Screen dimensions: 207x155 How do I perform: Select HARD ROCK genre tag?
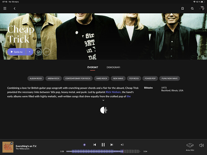(x=102, y=78)
